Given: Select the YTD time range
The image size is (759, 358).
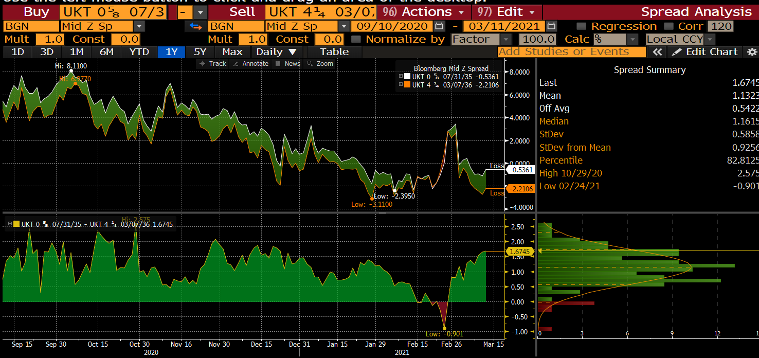Looking at the screenshot, I should point(139,52).
